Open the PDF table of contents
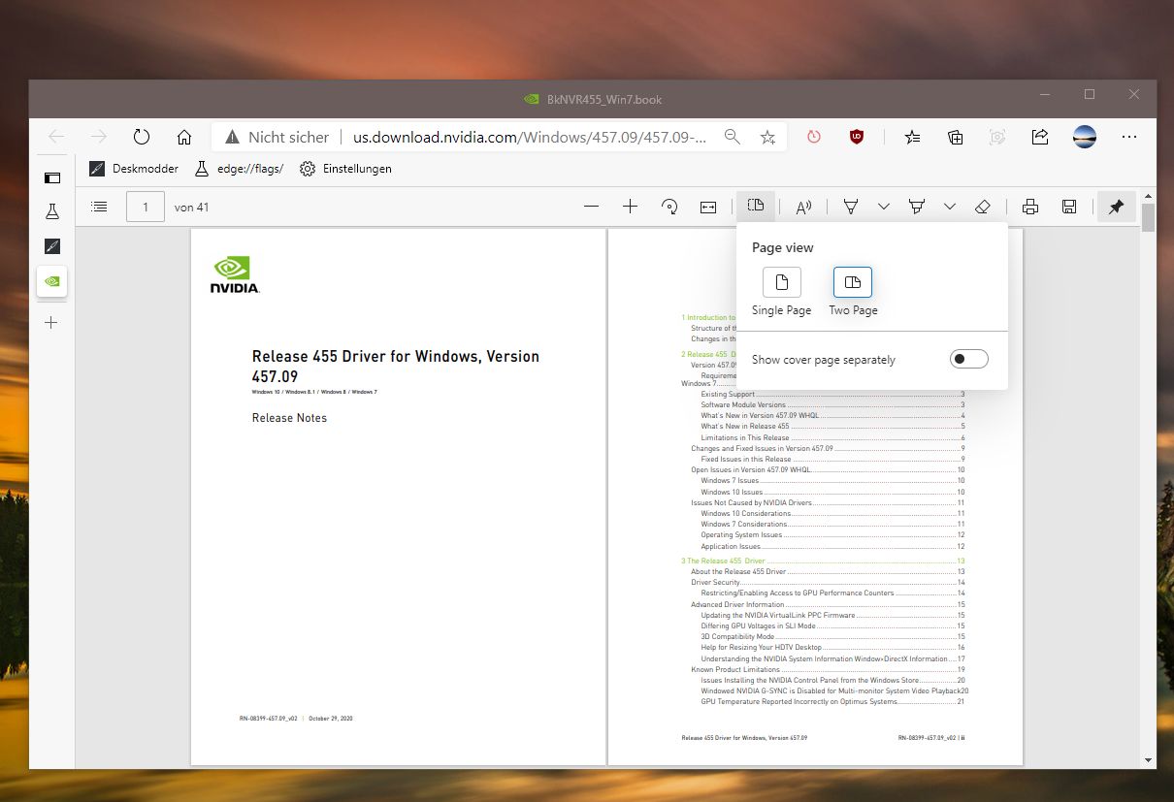 (x=99, y=207)
